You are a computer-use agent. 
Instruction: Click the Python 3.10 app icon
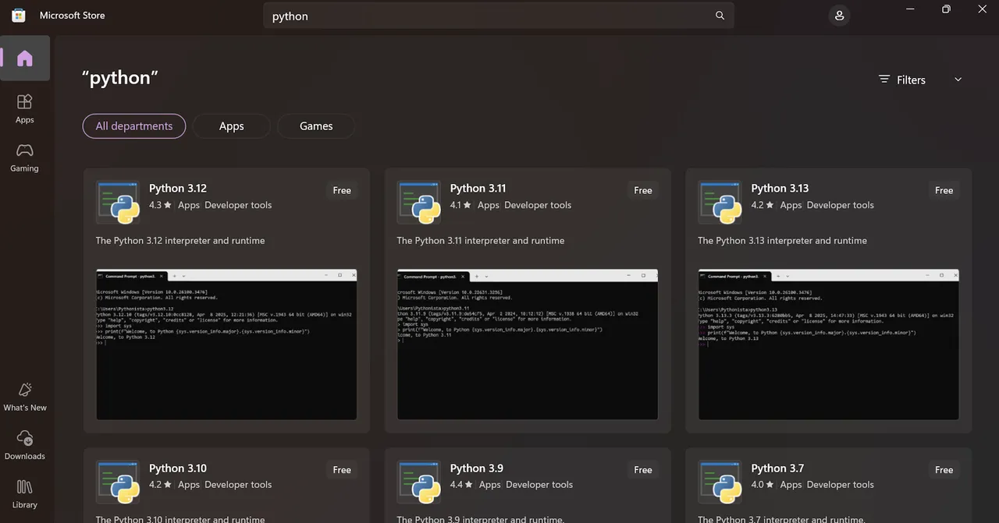[118, 482]
